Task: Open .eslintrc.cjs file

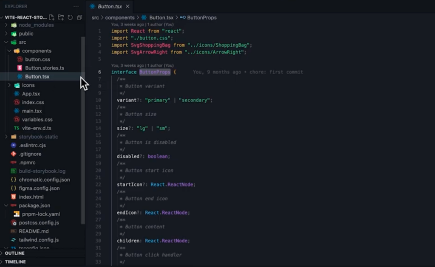Action: pos(32,145)
